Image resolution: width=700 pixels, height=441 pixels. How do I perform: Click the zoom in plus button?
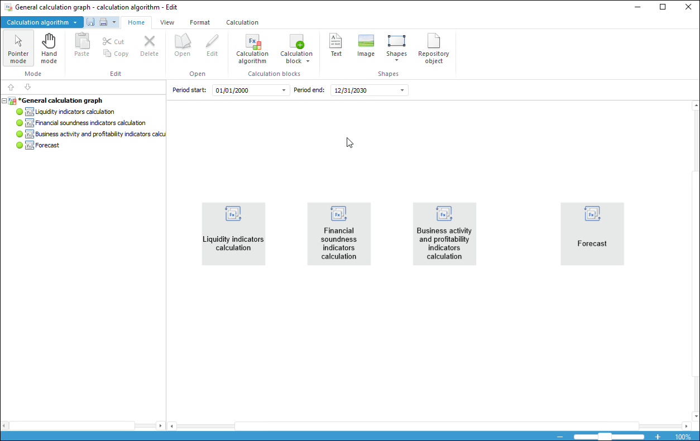[658, 437]
